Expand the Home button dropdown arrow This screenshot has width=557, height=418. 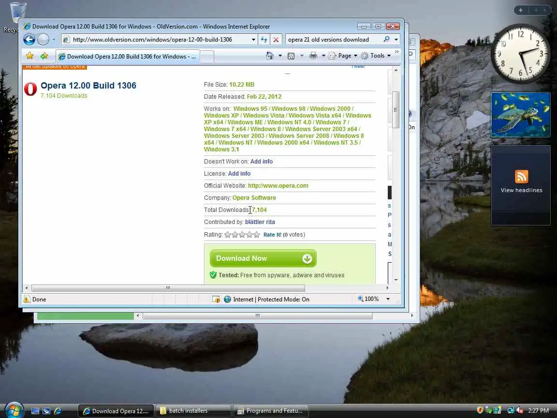(x=280, y=56)
